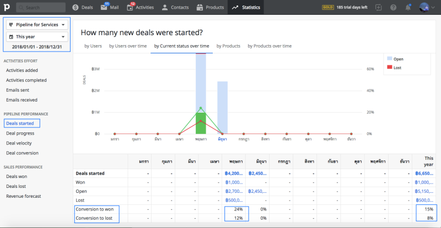Viewport: 441px width, 228px height.
Task: Click the light blue June Open bar
Action: tap(223, 108)
